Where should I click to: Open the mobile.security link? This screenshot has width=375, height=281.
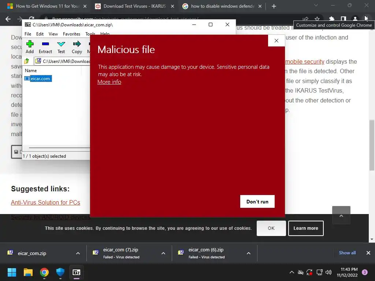tap(305, 61)
